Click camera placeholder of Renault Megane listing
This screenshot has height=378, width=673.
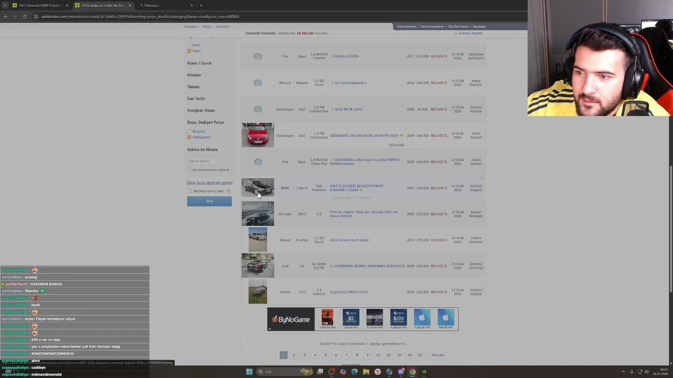point(258,83)
